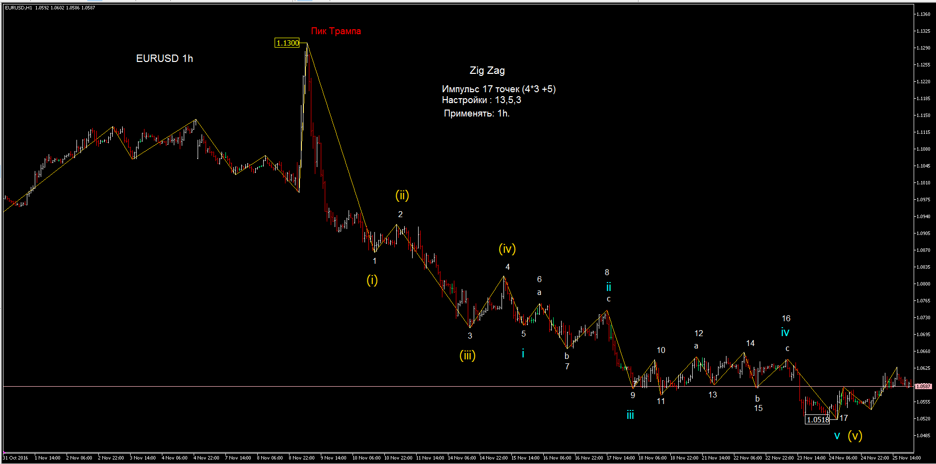Select the cyan 'i' sub-wave label

[523, 353]
